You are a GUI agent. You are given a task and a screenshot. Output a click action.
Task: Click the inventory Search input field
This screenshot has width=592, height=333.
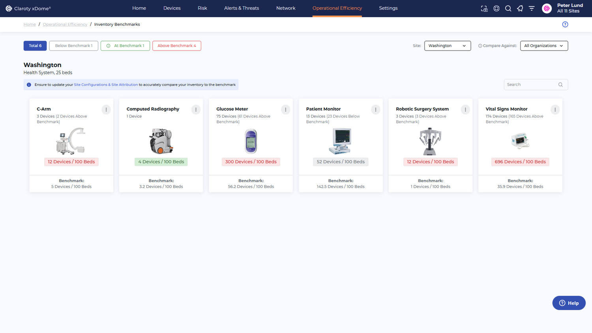point(531,84)
